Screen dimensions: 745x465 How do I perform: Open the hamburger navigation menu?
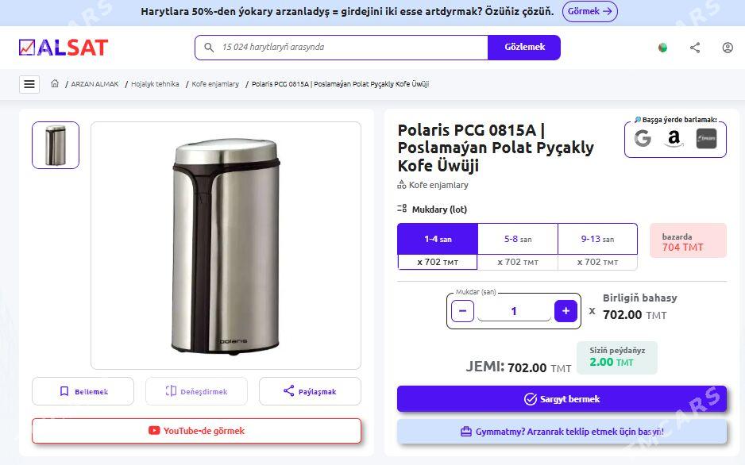pyautogui.click(x=29, y=83)
